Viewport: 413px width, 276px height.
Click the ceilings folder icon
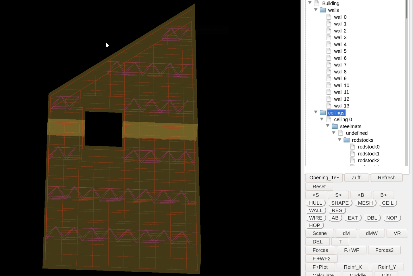pos(323,113)
